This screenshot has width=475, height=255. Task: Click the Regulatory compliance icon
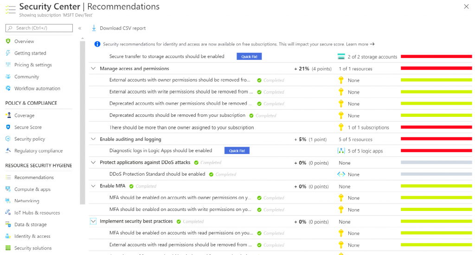pos(8,151)
